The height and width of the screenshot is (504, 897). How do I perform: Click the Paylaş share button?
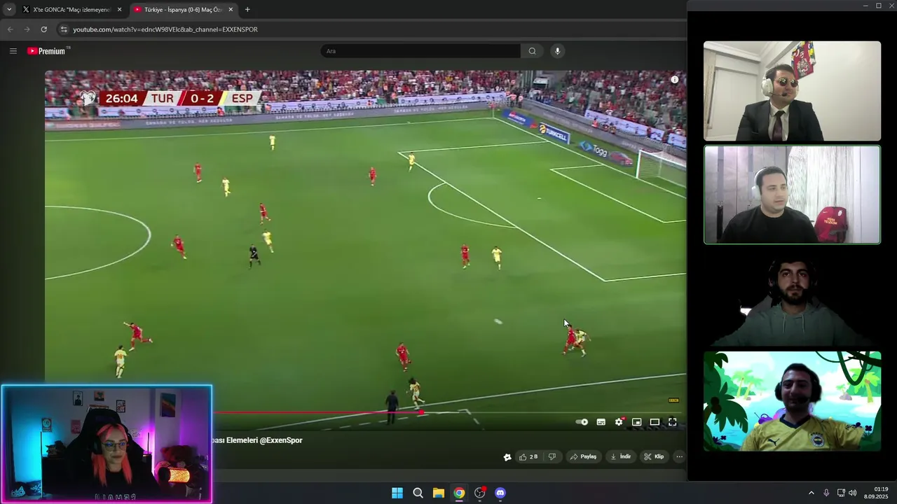[x=583, y=457]
